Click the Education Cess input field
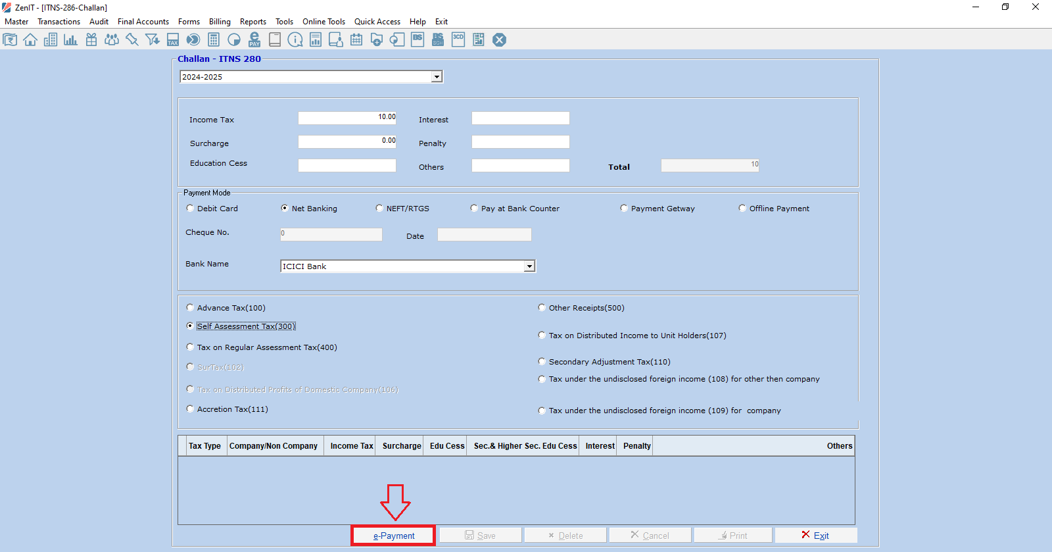 [347, 165]
